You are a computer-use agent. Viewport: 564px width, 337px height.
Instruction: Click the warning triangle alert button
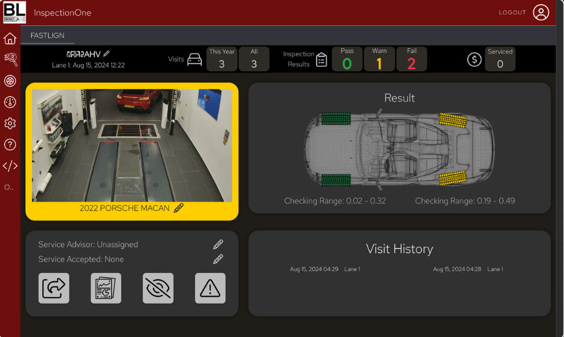pos(210,288)
